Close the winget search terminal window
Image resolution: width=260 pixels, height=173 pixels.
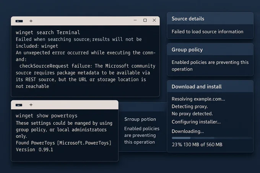tap(154, 20)
